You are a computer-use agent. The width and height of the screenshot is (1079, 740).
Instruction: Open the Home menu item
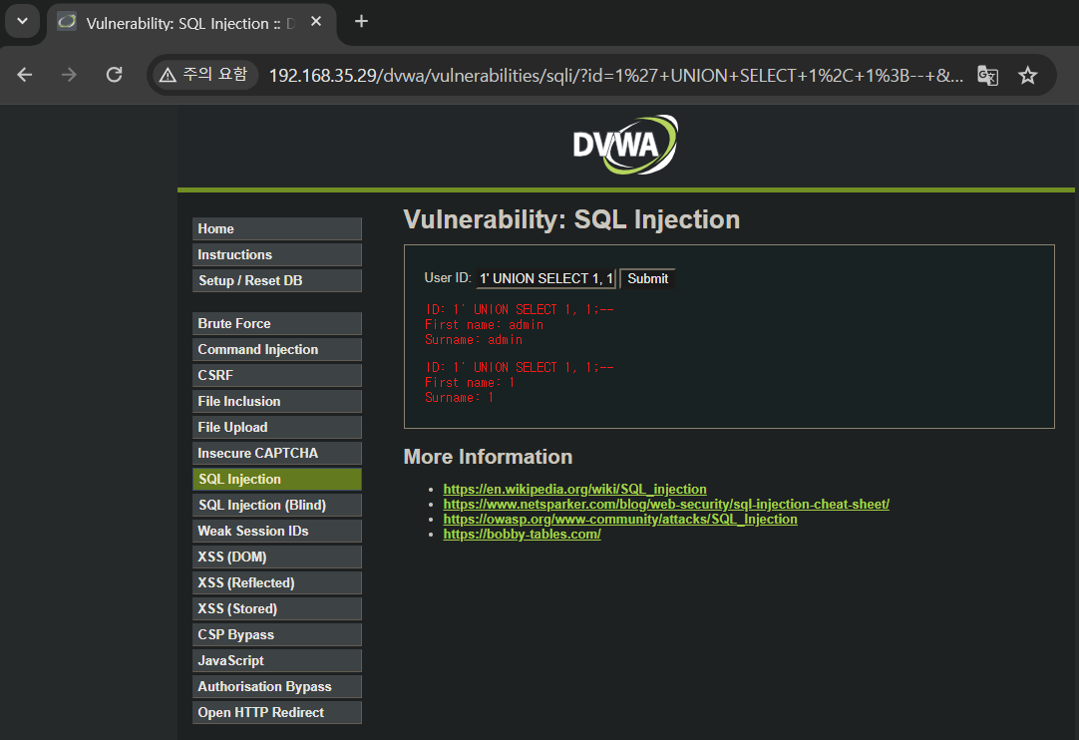pyautogui.click(x=277, y=229)
